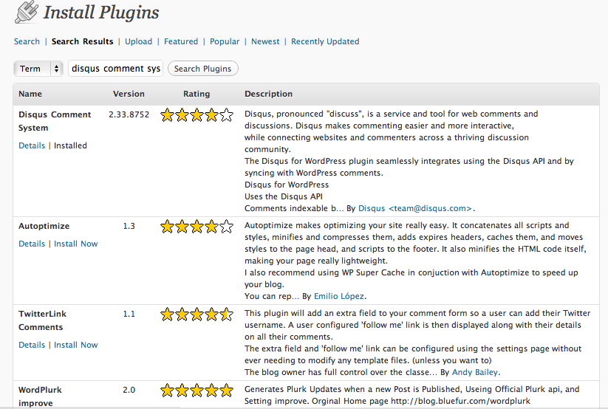Screen dimensions: 608x409
Task: Click the Description column header
Action: [x=268, y=94]
